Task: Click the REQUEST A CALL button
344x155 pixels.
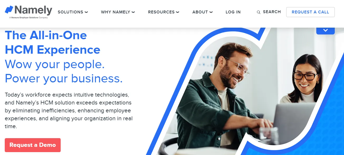Action: click(310, 12)
